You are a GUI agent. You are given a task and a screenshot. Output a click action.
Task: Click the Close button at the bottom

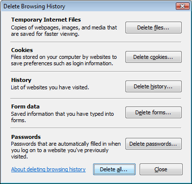[161, 169]
